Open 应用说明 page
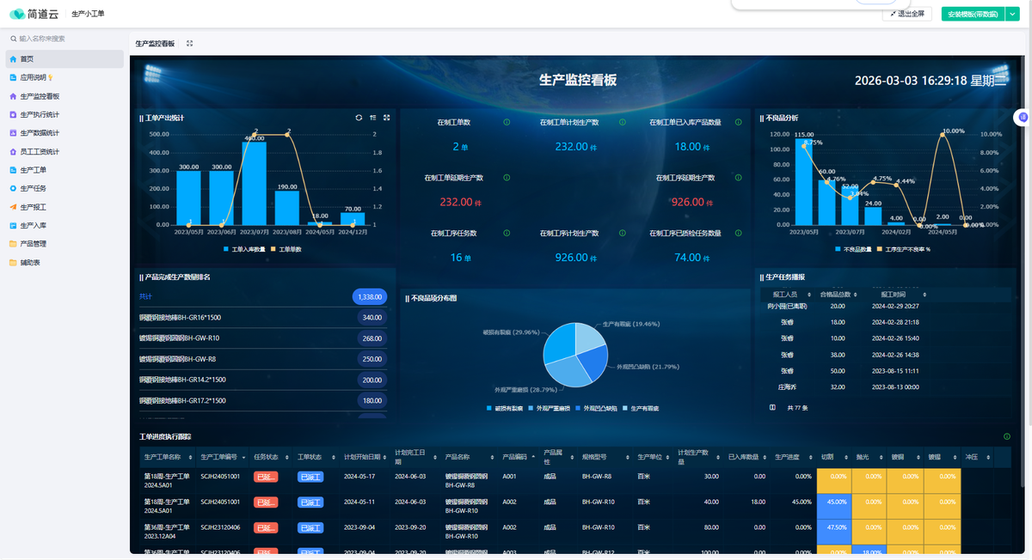 click(x=64, y=77)
